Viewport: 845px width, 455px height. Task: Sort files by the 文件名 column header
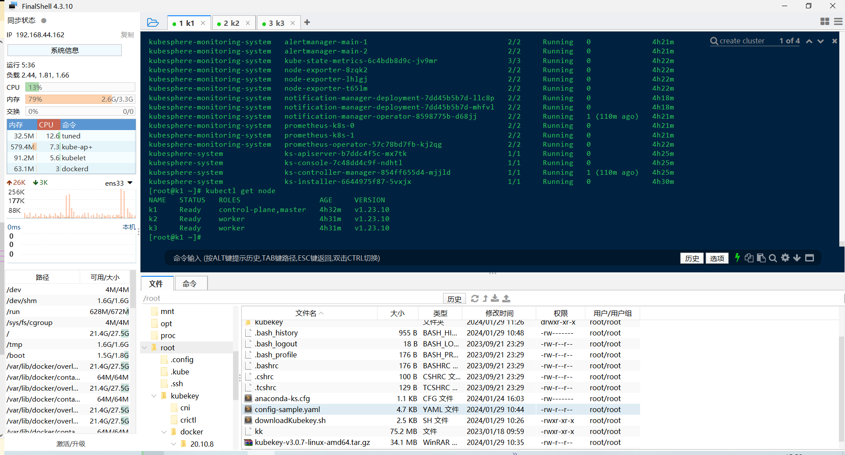pyautogui.click(x=309, y=313)
